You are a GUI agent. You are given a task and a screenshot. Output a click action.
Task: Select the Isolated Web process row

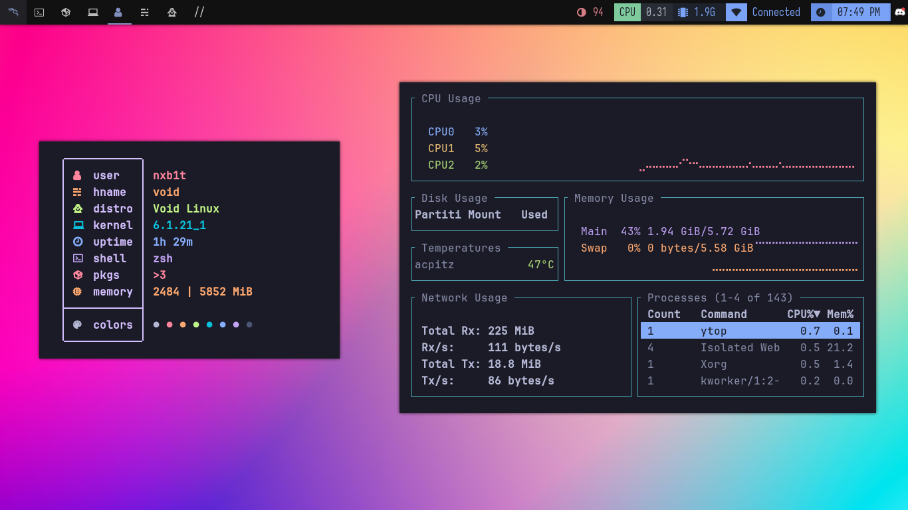click(x=750, y=347)
